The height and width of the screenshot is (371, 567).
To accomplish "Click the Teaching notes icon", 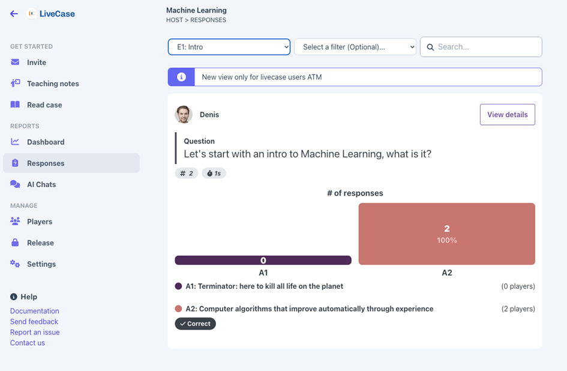I will pos(15,83).
